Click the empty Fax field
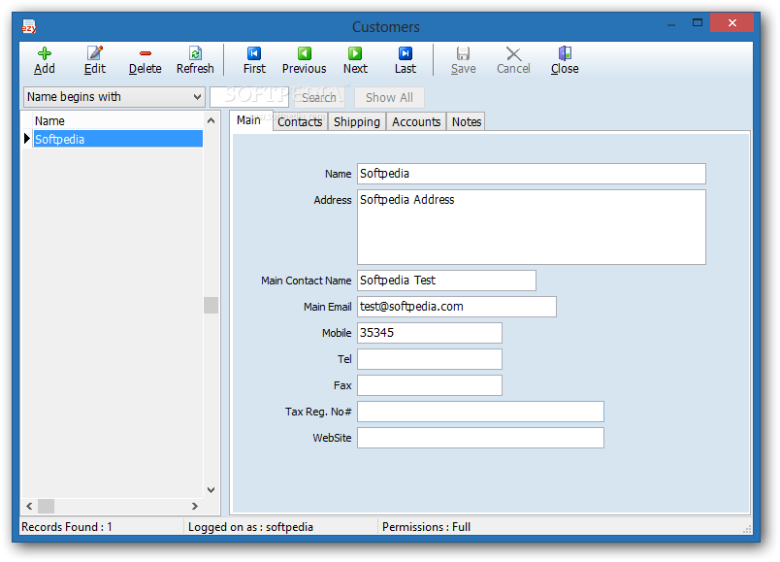The image size is (780, 562). (x=430, y=385)
